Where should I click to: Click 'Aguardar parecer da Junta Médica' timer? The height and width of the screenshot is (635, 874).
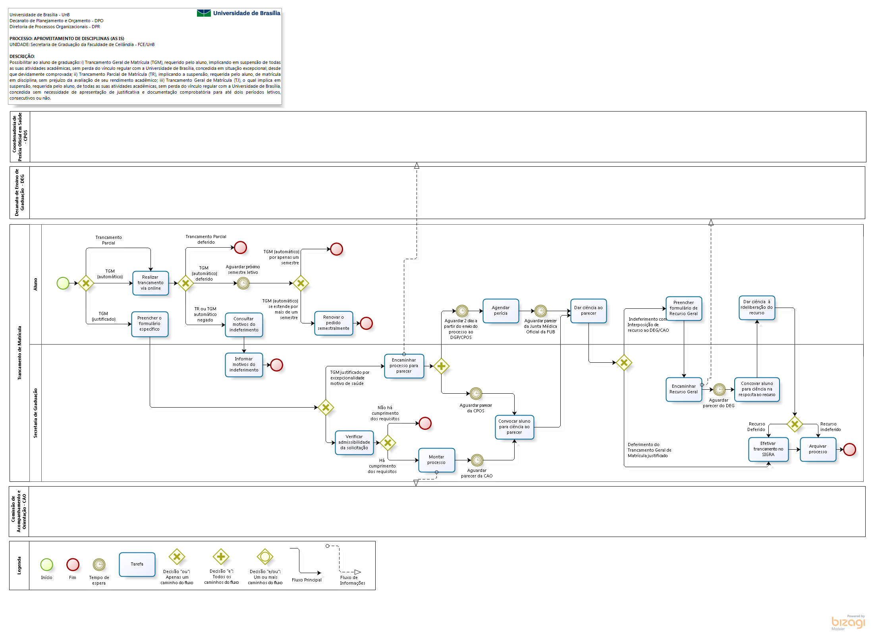tap(540, 311)
